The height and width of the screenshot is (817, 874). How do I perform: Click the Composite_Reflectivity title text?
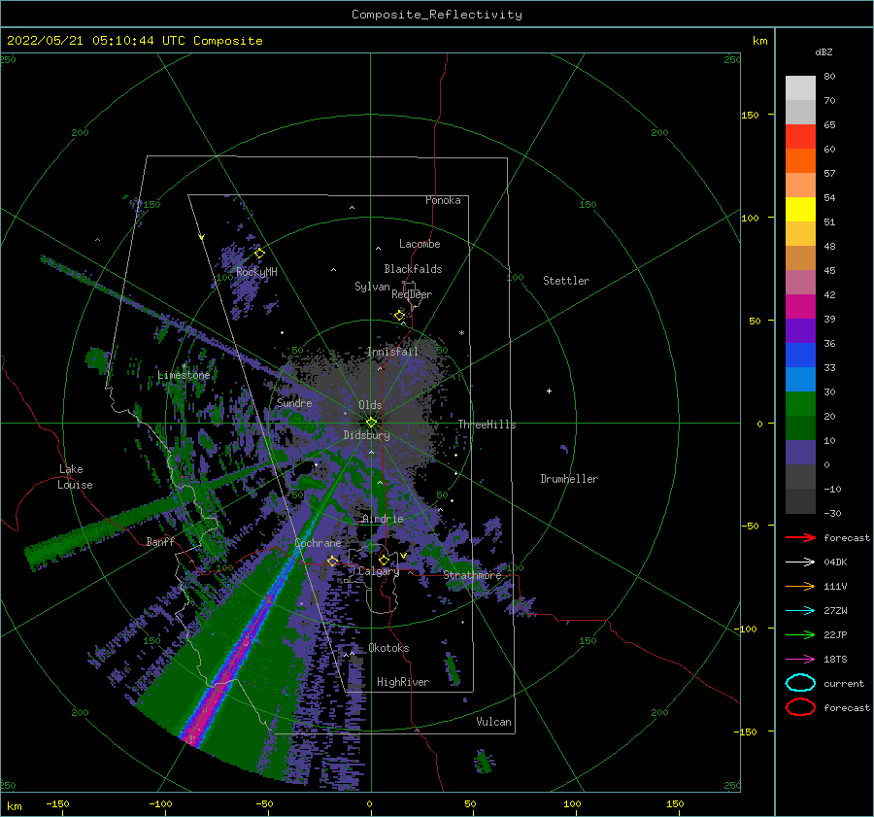tap(437, 15)
